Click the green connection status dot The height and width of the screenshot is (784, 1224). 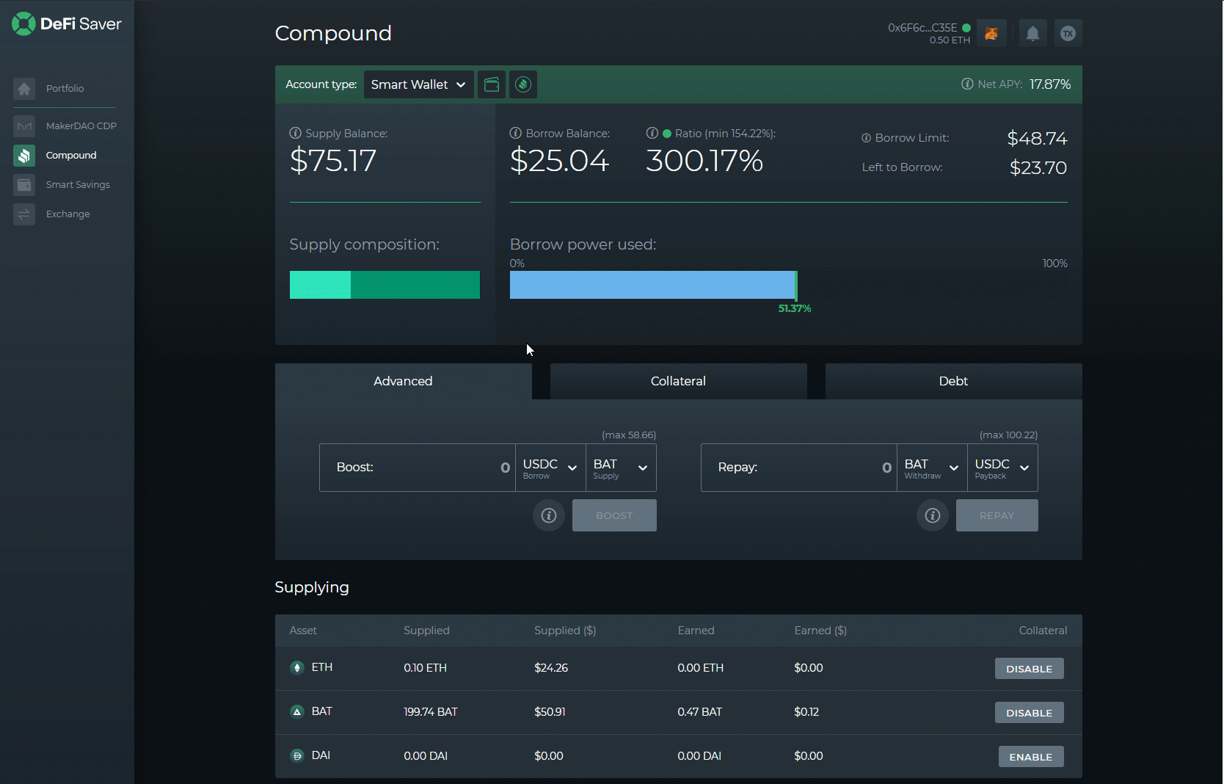point(966,28)
